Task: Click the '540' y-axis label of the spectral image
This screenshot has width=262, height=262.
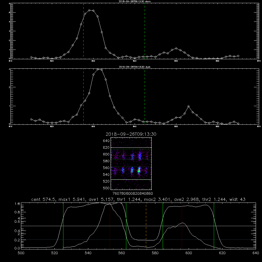Action: pyautogui.click(x=106, y=174)
